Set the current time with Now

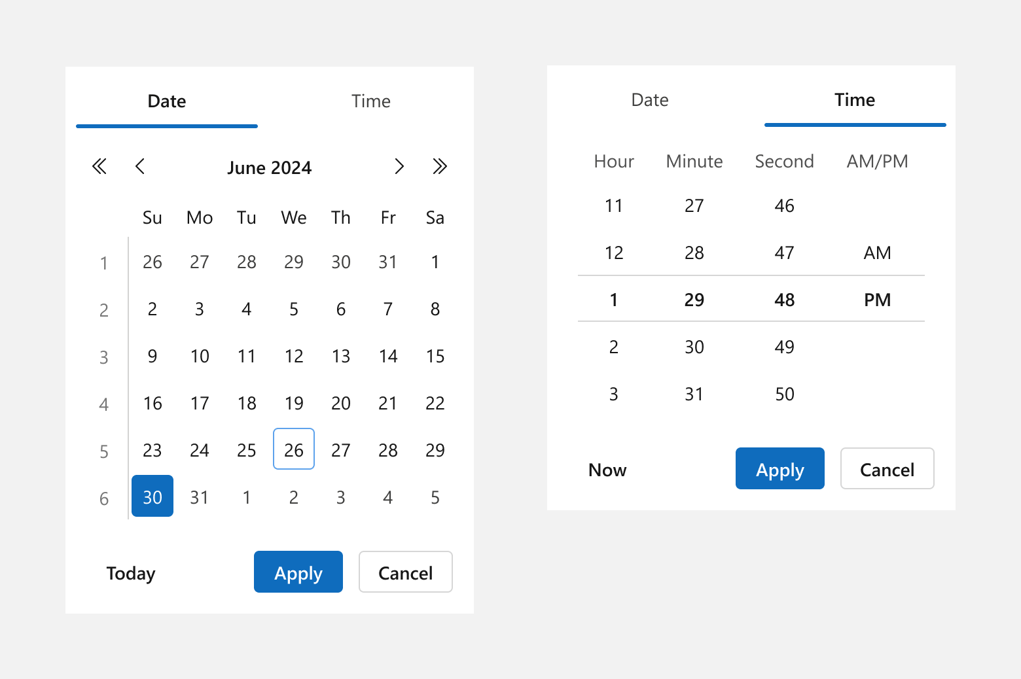point(607,469)
